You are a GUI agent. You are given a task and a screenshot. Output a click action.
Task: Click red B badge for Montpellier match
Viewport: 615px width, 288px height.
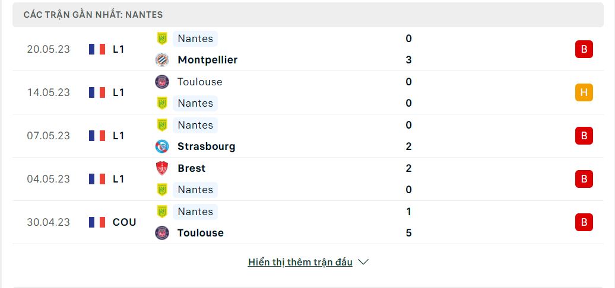point(584,49)
